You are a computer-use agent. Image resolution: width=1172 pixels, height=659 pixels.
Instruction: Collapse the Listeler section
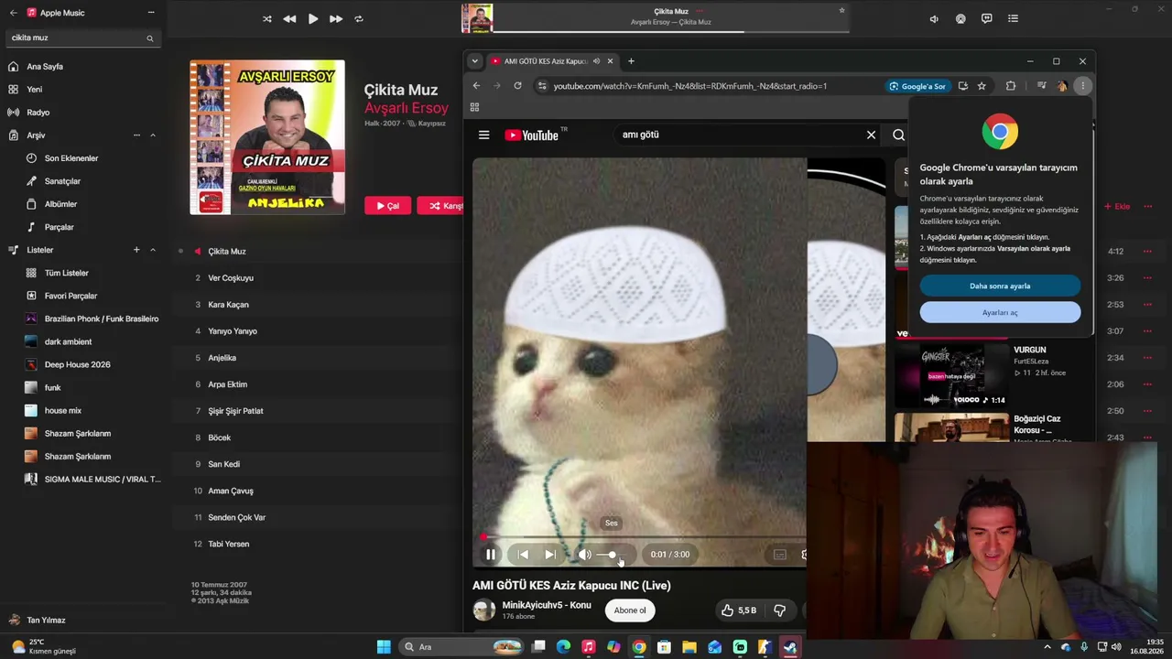[x=153, y=250]
